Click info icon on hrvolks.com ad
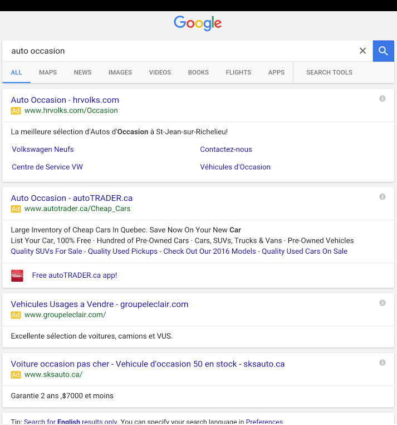 (x=383, y=99)
